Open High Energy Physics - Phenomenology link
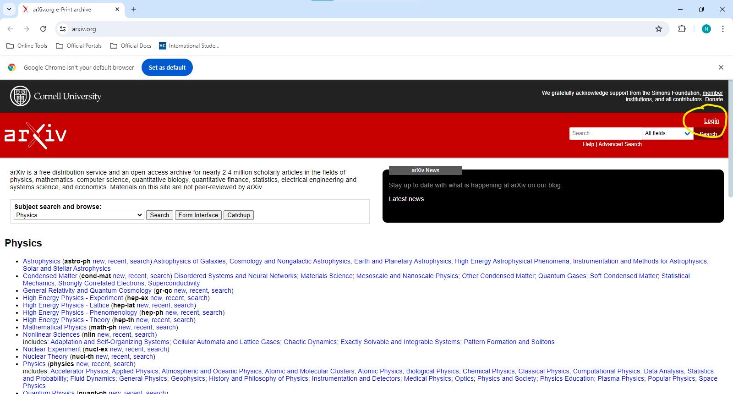 (x=80, y=312)
